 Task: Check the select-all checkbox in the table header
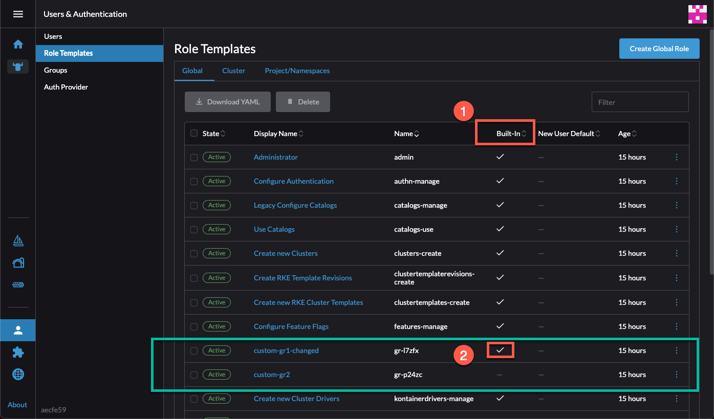pyautogui.click(x=194, y=133)
